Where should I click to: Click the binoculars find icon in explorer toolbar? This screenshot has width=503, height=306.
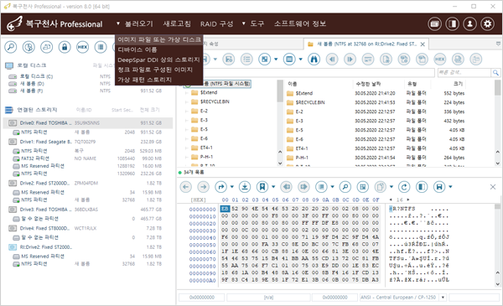[x=314, y=60]
